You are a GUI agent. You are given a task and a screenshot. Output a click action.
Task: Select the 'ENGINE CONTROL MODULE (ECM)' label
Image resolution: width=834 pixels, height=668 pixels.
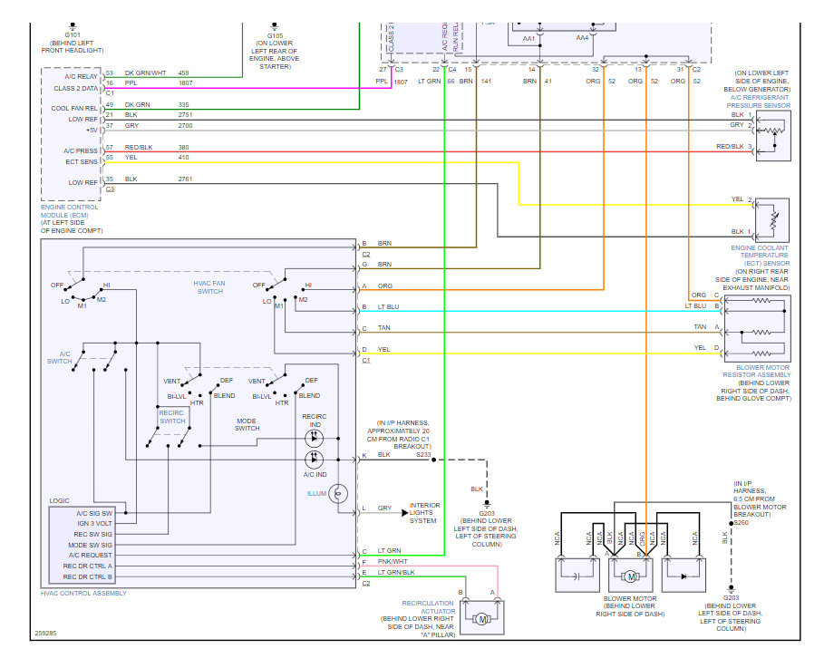click(69, 211)
